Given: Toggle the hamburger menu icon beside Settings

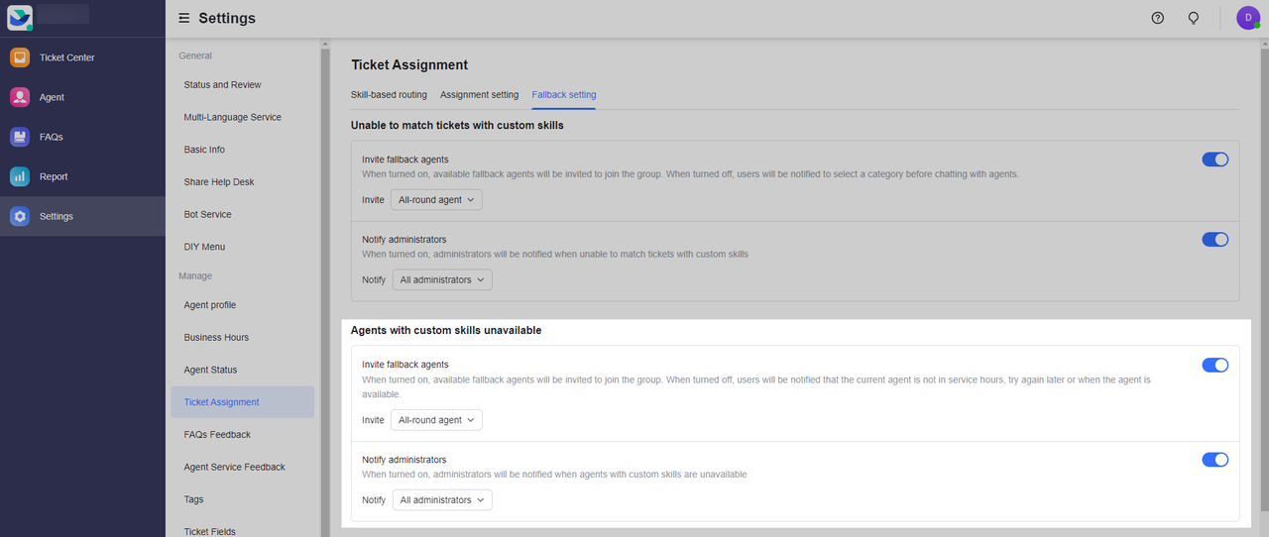Looking at the screenshot, I should pos(183,18).
